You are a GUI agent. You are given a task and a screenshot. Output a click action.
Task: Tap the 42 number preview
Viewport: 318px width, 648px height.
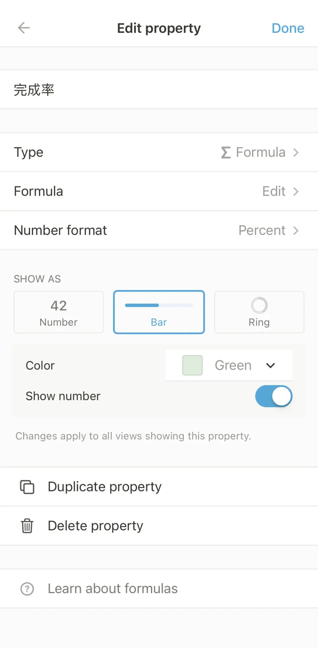point(59,306)
